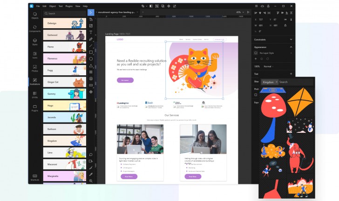Switch to recruitment-agency-free-landing document tab
Screen dimensions: 339x201
click(x=116, y=12)
